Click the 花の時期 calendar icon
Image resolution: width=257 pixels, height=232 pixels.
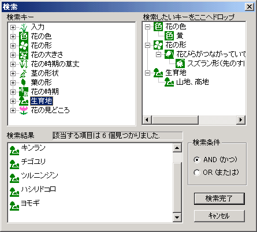click(x=24, y=92)
